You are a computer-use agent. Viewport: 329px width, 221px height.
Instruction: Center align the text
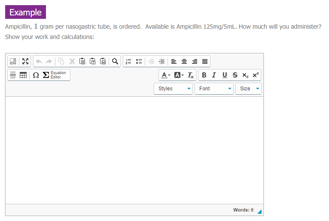184,61
